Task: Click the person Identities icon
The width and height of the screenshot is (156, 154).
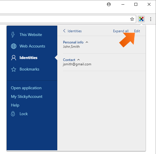Action: pyautogui.click(x=14, y=58)
